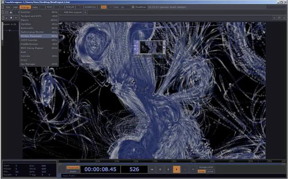Screen dimensions: 288x179
Task: Choose MIDI Device Mapper entry
Action: pyautogui.click(x=39, y=48)
